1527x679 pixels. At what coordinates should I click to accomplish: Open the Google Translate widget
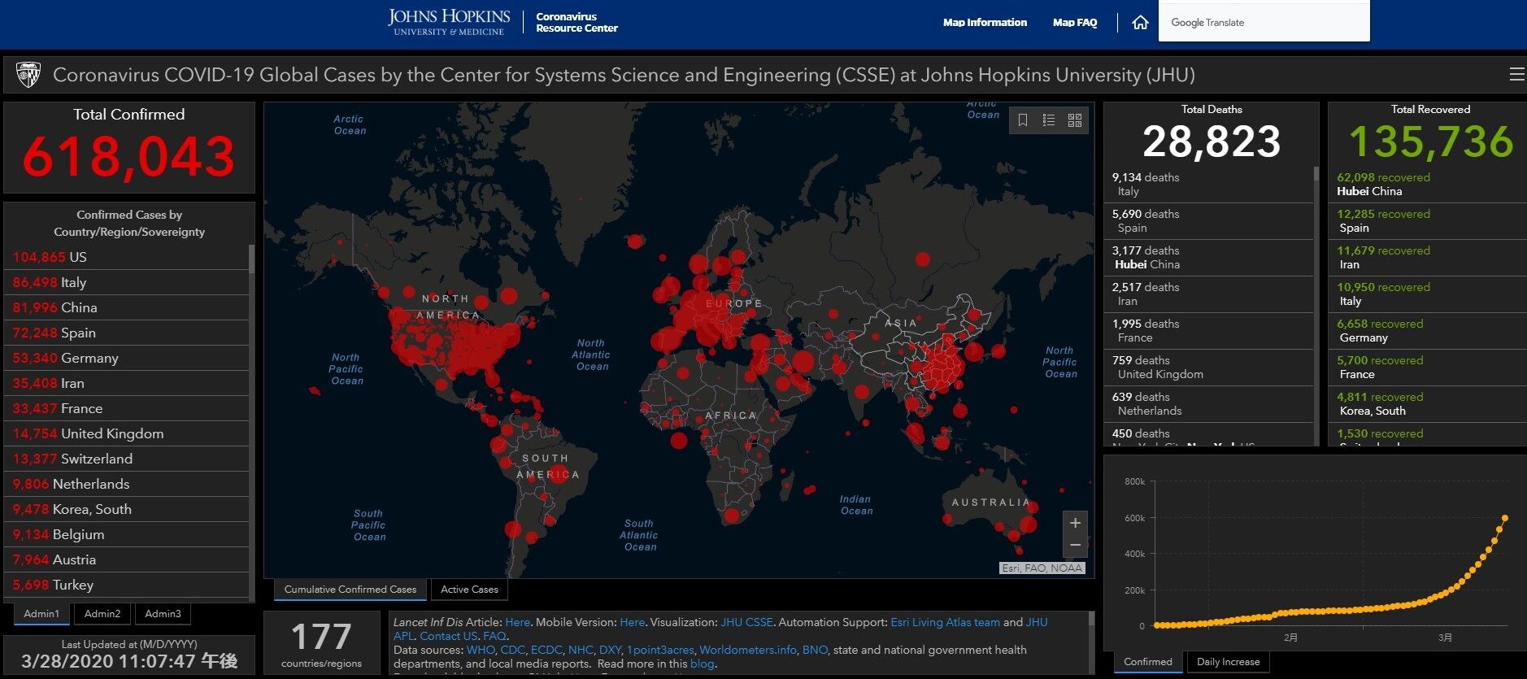click(1264, 22)
